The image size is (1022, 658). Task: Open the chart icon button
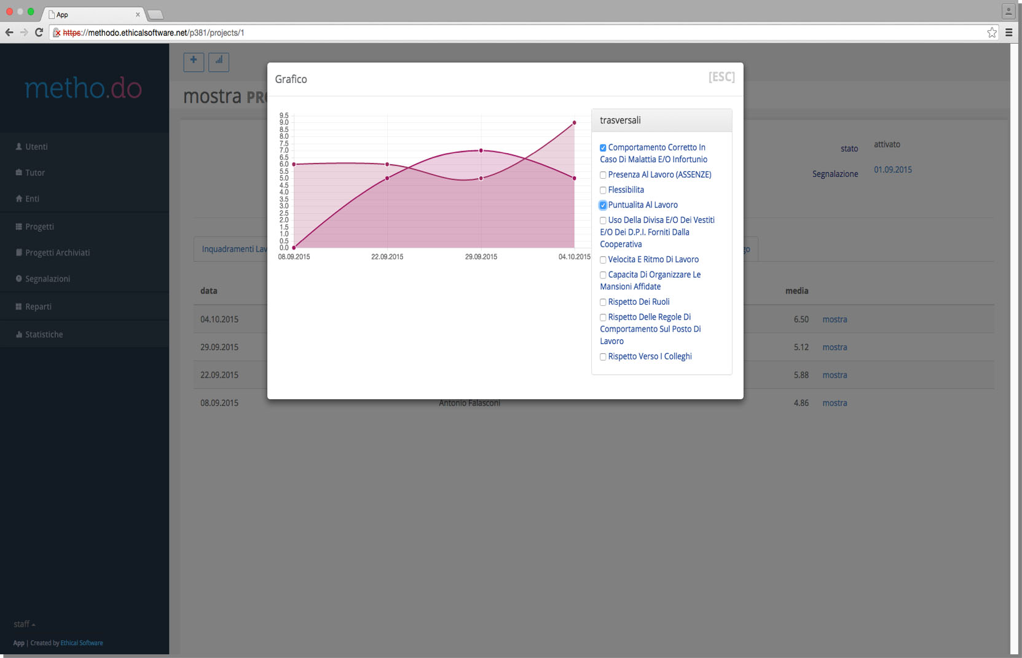219,61
